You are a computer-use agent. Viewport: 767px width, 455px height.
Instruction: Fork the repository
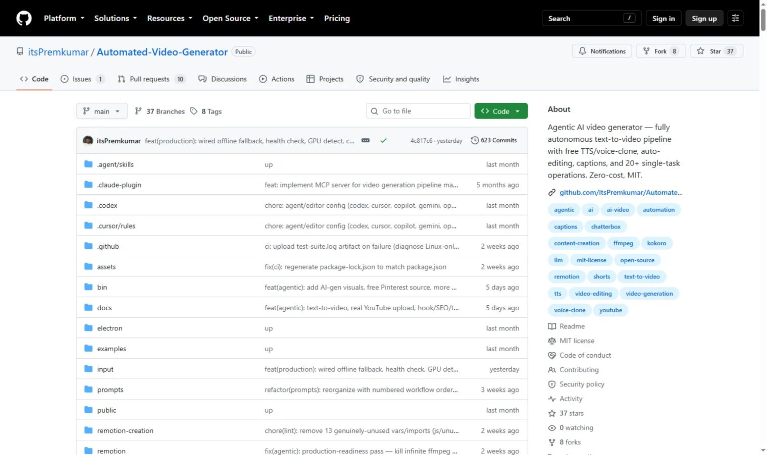[661, 51]
